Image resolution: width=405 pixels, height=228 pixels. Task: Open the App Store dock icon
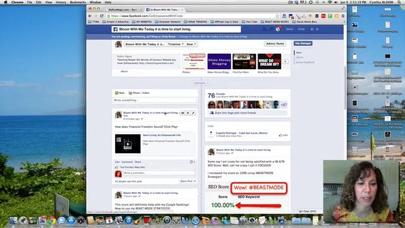point(71,220)
